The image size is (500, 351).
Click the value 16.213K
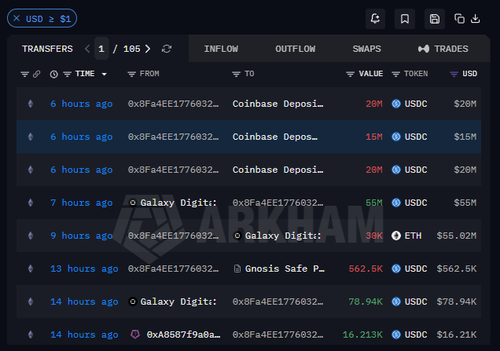tap(362, 335)
